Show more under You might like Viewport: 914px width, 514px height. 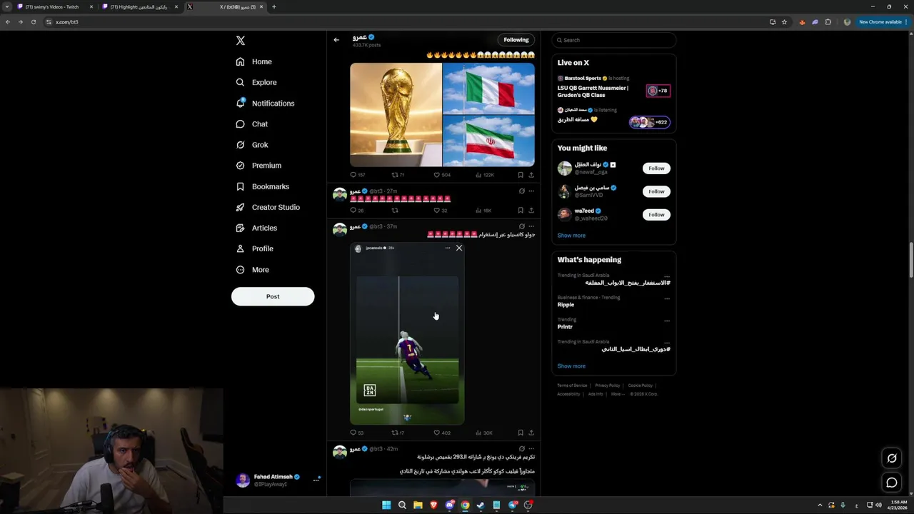click(x=571, y=236)
